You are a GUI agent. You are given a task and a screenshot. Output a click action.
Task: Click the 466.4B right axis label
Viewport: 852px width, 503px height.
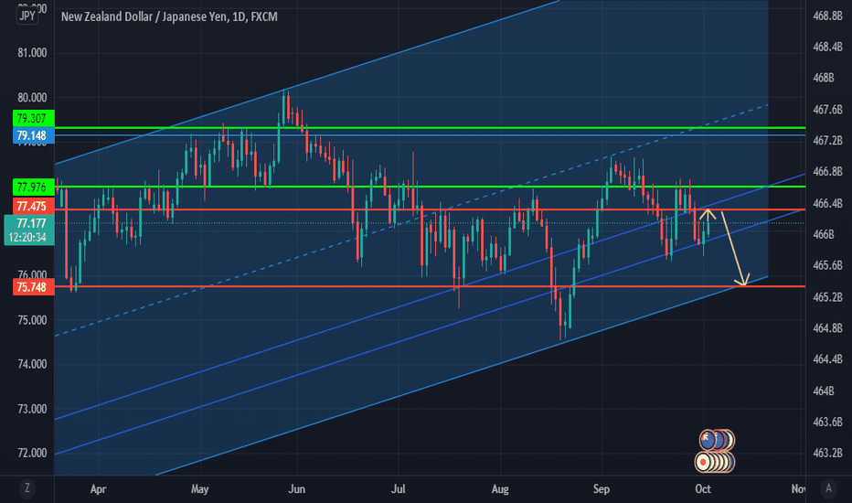coord(827,203)
